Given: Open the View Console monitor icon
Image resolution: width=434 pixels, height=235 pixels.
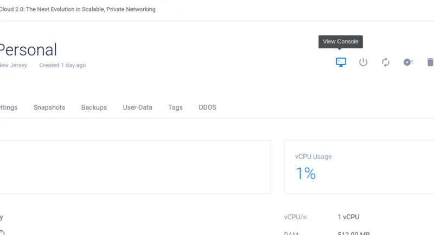Looking at the screenshot, I should tap(341, 62).
